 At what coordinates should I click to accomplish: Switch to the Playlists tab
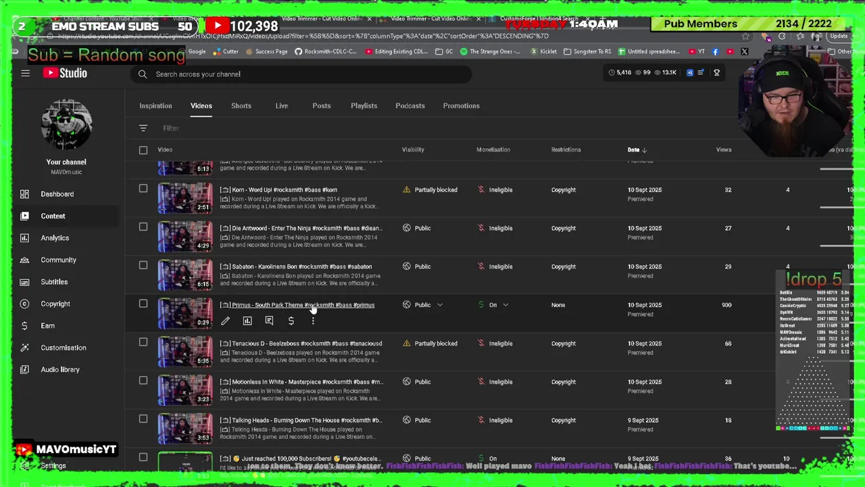tap(364, 106)
